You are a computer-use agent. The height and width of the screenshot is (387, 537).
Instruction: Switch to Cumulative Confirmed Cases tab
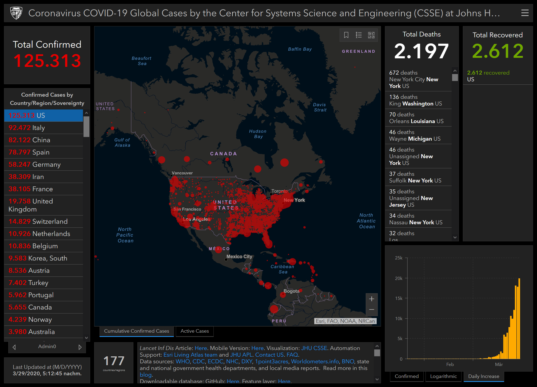click(x=137, y=331)
